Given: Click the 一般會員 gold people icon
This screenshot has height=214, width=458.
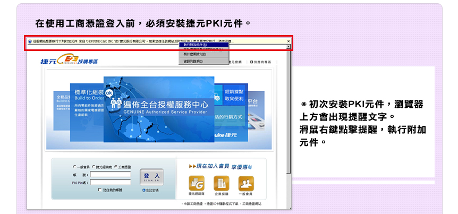Looking at the screenshot, I should (246, 183).
